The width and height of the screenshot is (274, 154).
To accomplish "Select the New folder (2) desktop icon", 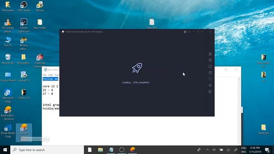I will (x=264, y=61).
